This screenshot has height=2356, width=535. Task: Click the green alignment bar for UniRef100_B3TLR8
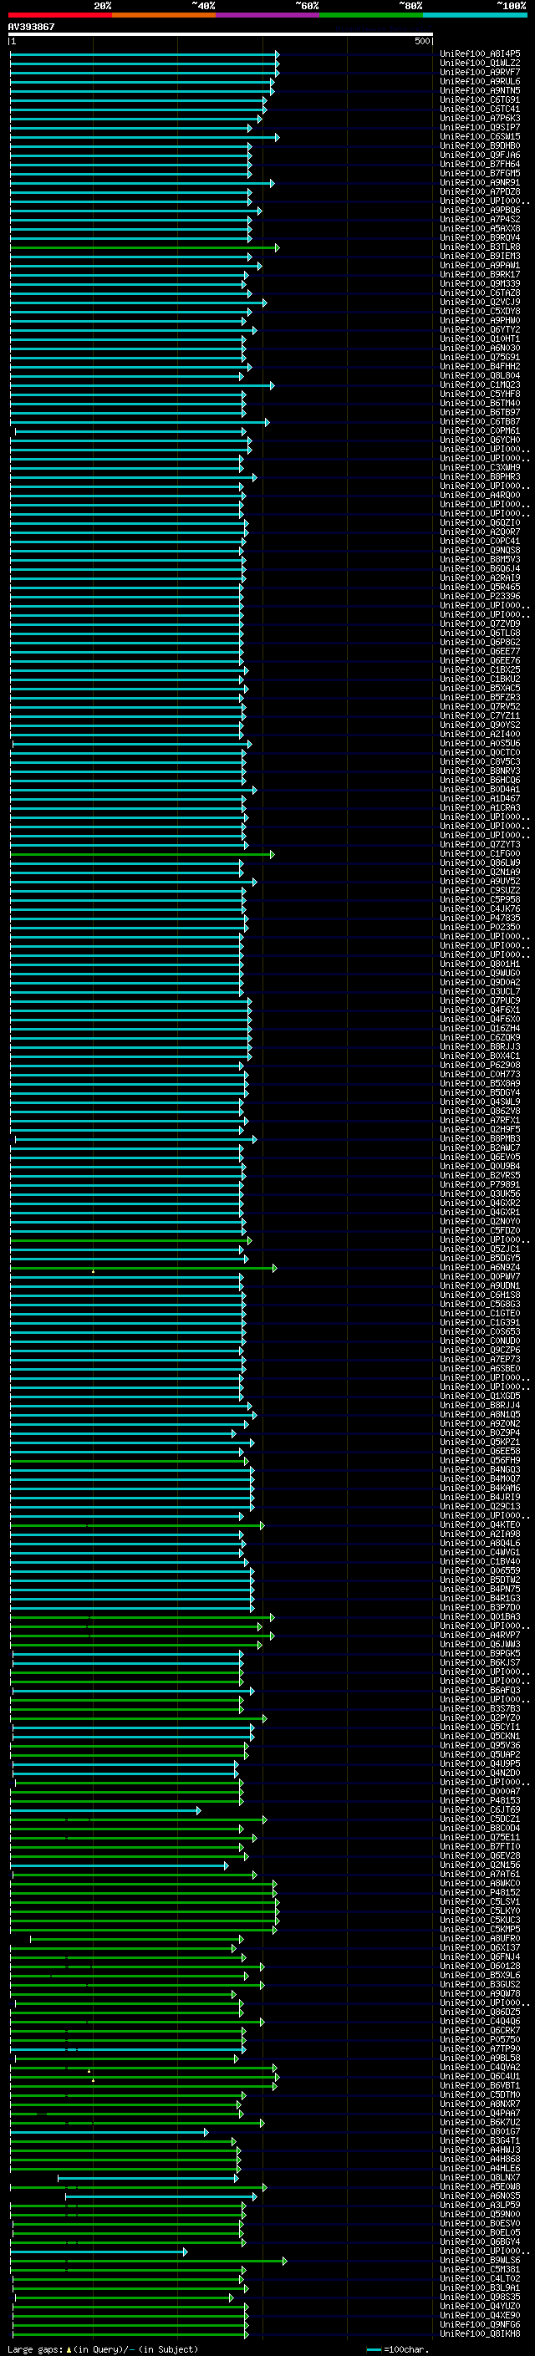coord(145,247)
